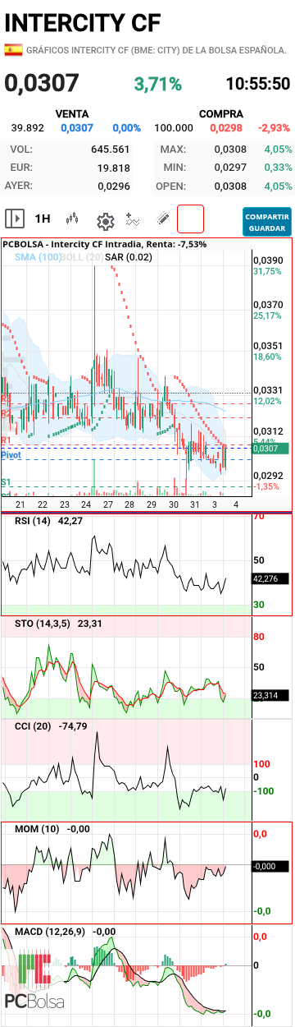Click the OPEN value 0,0308

tap(230, 186)
